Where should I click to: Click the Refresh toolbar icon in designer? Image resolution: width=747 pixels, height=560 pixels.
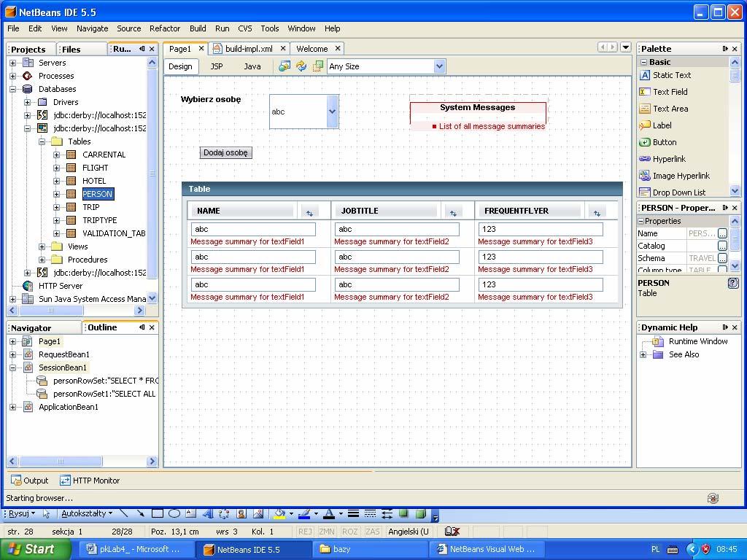(x=301, y=66)
